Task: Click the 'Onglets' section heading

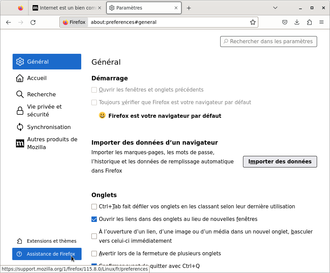Action: click(x=104, y=195)
